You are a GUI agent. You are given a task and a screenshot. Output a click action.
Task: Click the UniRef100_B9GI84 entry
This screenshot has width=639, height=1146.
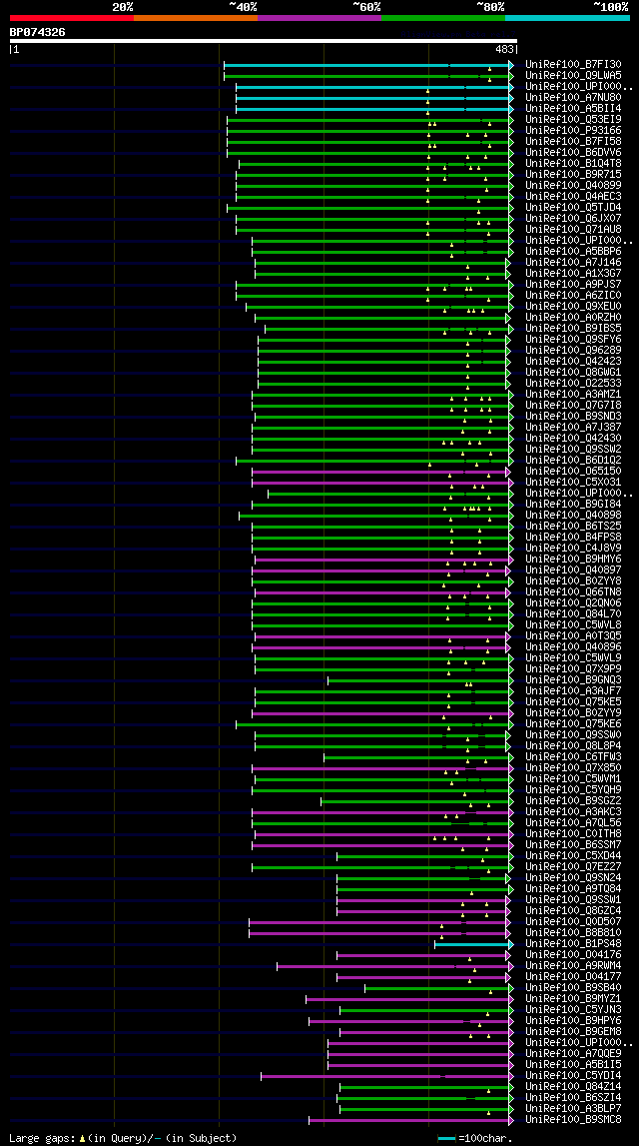tap(573, 505)
